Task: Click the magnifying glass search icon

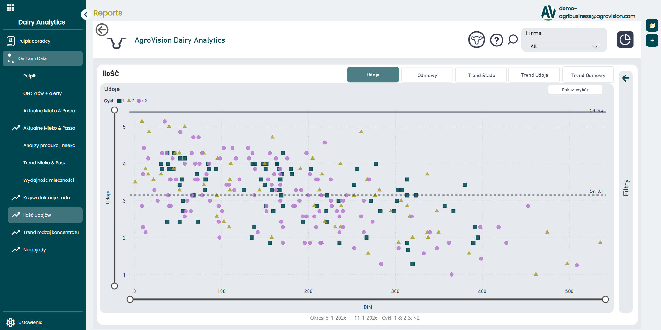Action: coord(513,40)
